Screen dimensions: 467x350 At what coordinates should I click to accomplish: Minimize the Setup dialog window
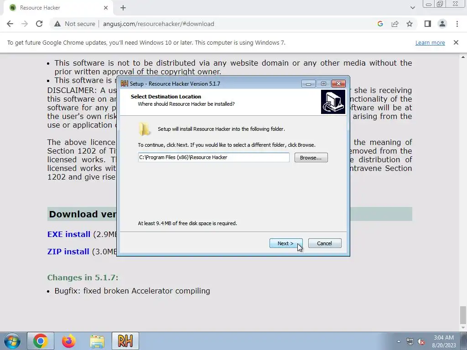tap(308, 84)
